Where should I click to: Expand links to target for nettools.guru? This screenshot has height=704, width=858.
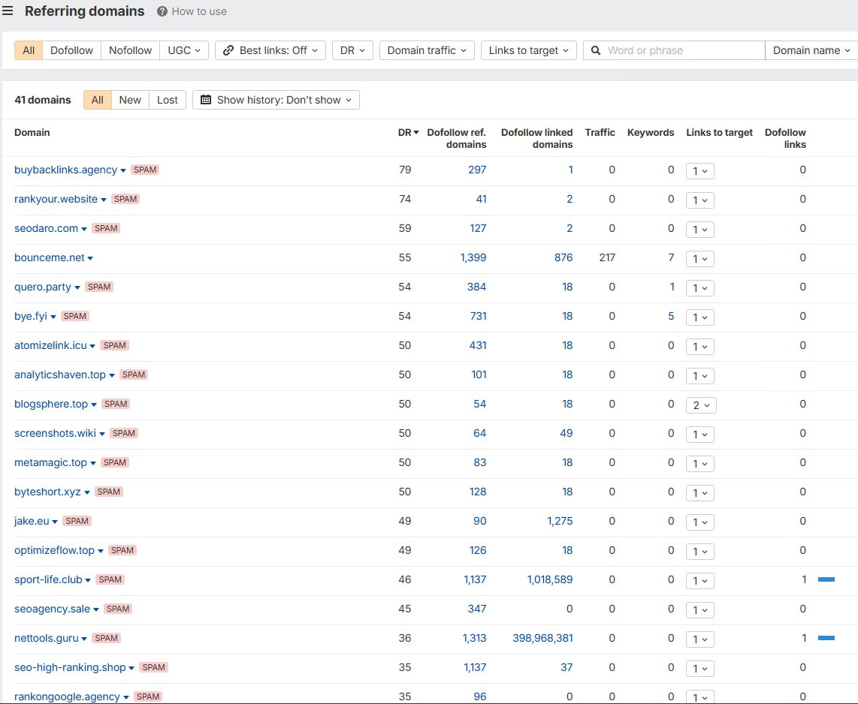(700, 639)
